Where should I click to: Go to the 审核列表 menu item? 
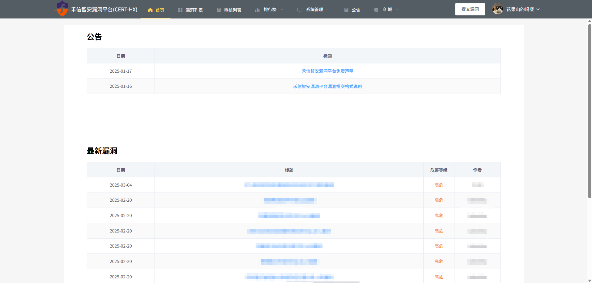pyautogui.click(x=232, y=10)
